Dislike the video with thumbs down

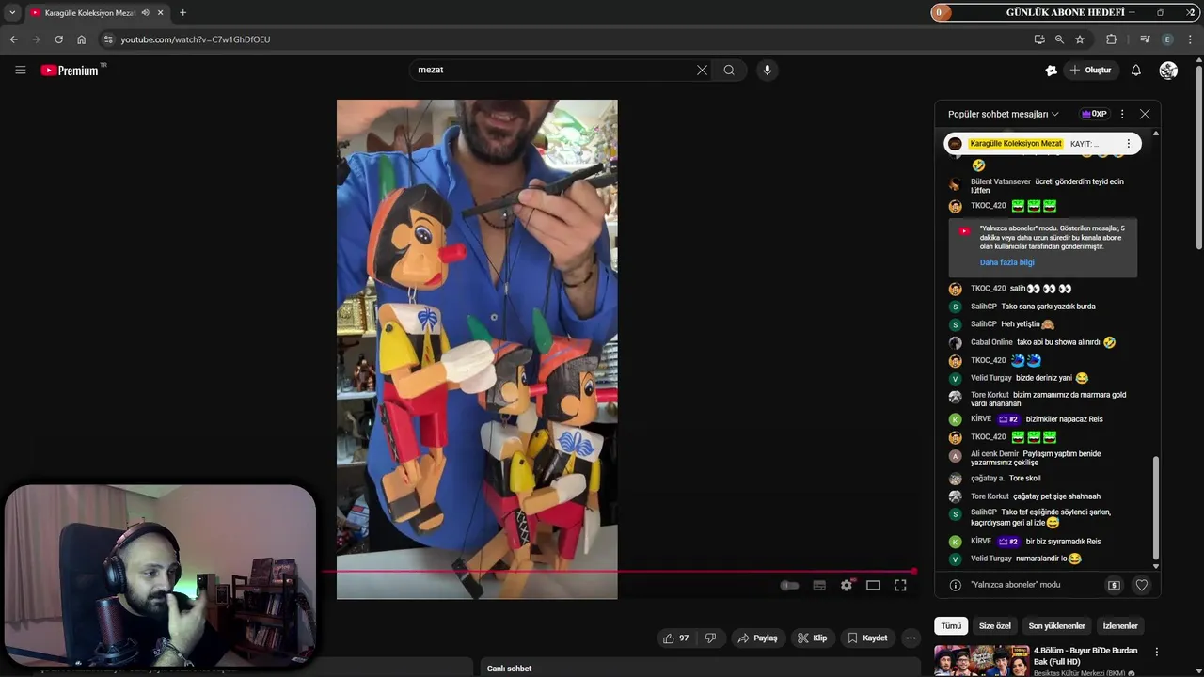click(710, 638)
